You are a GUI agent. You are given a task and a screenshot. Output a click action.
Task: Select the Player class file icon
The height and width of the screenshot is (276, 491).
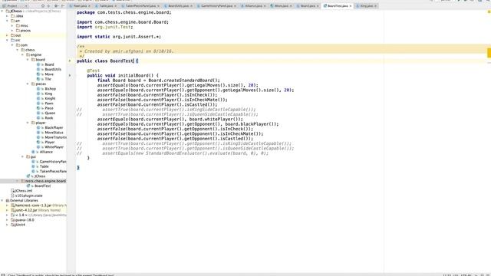point(38,142)
